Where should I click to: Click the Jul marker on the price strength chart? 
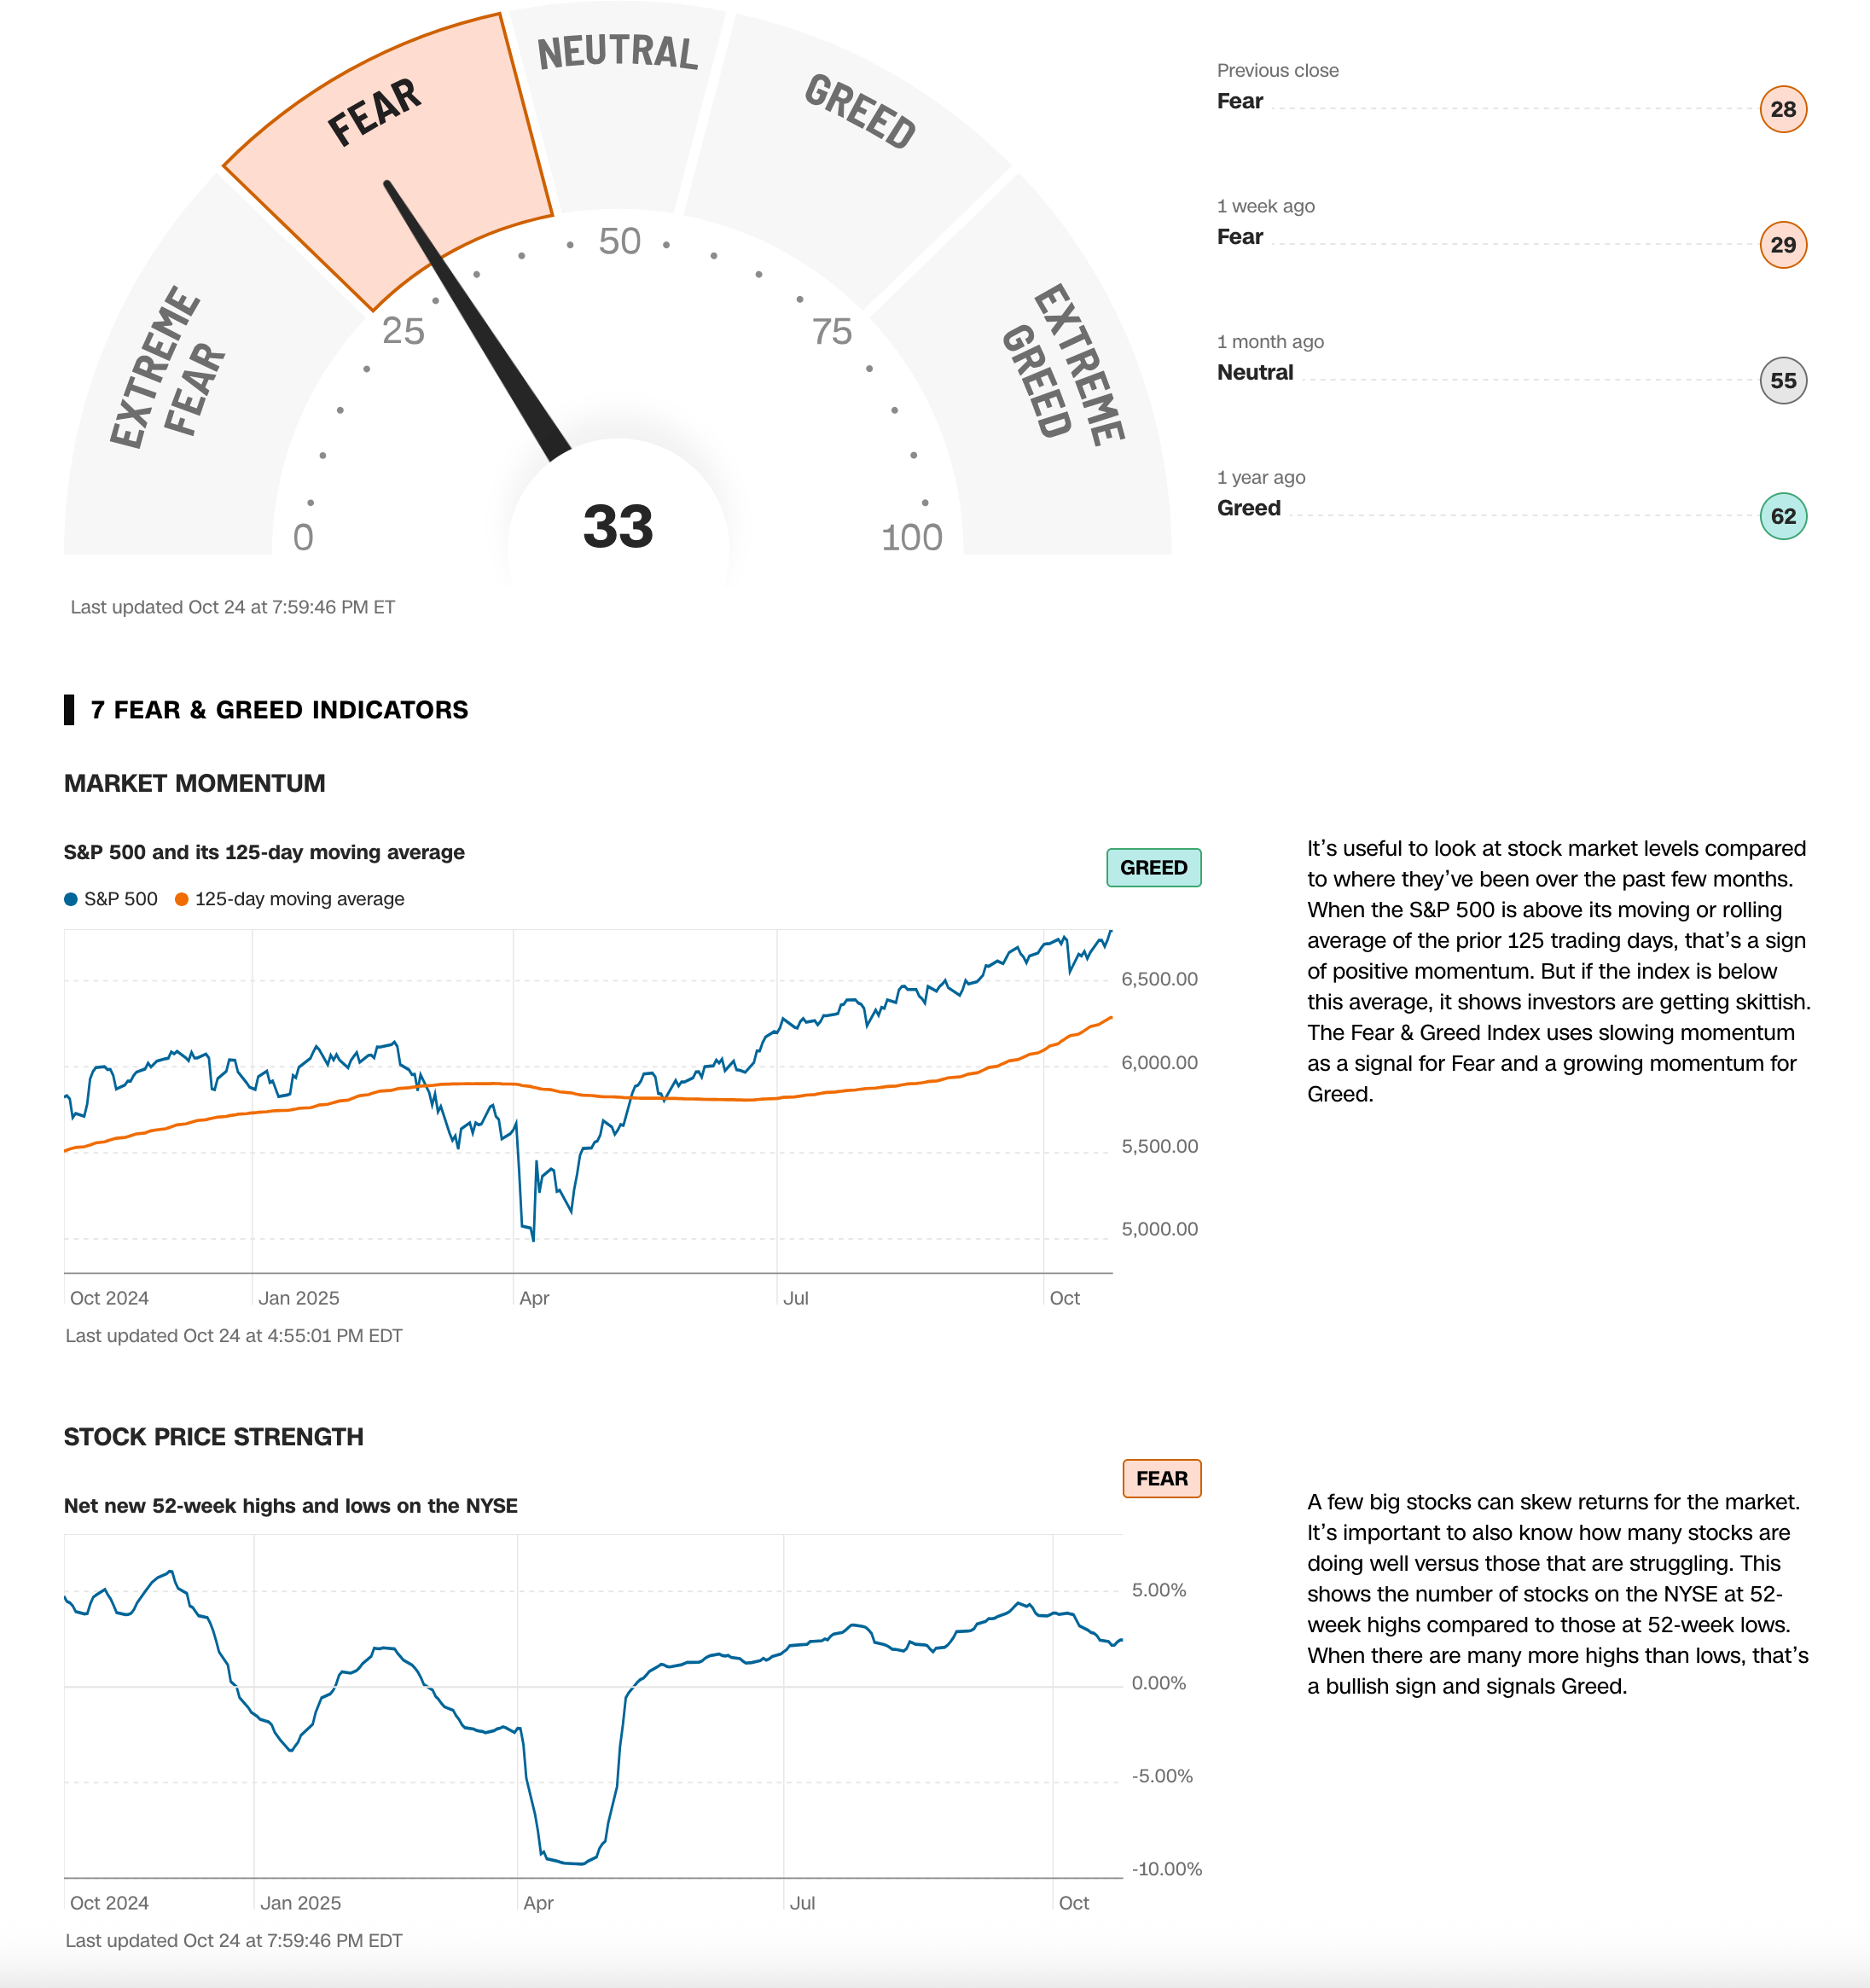(802, 1903)
